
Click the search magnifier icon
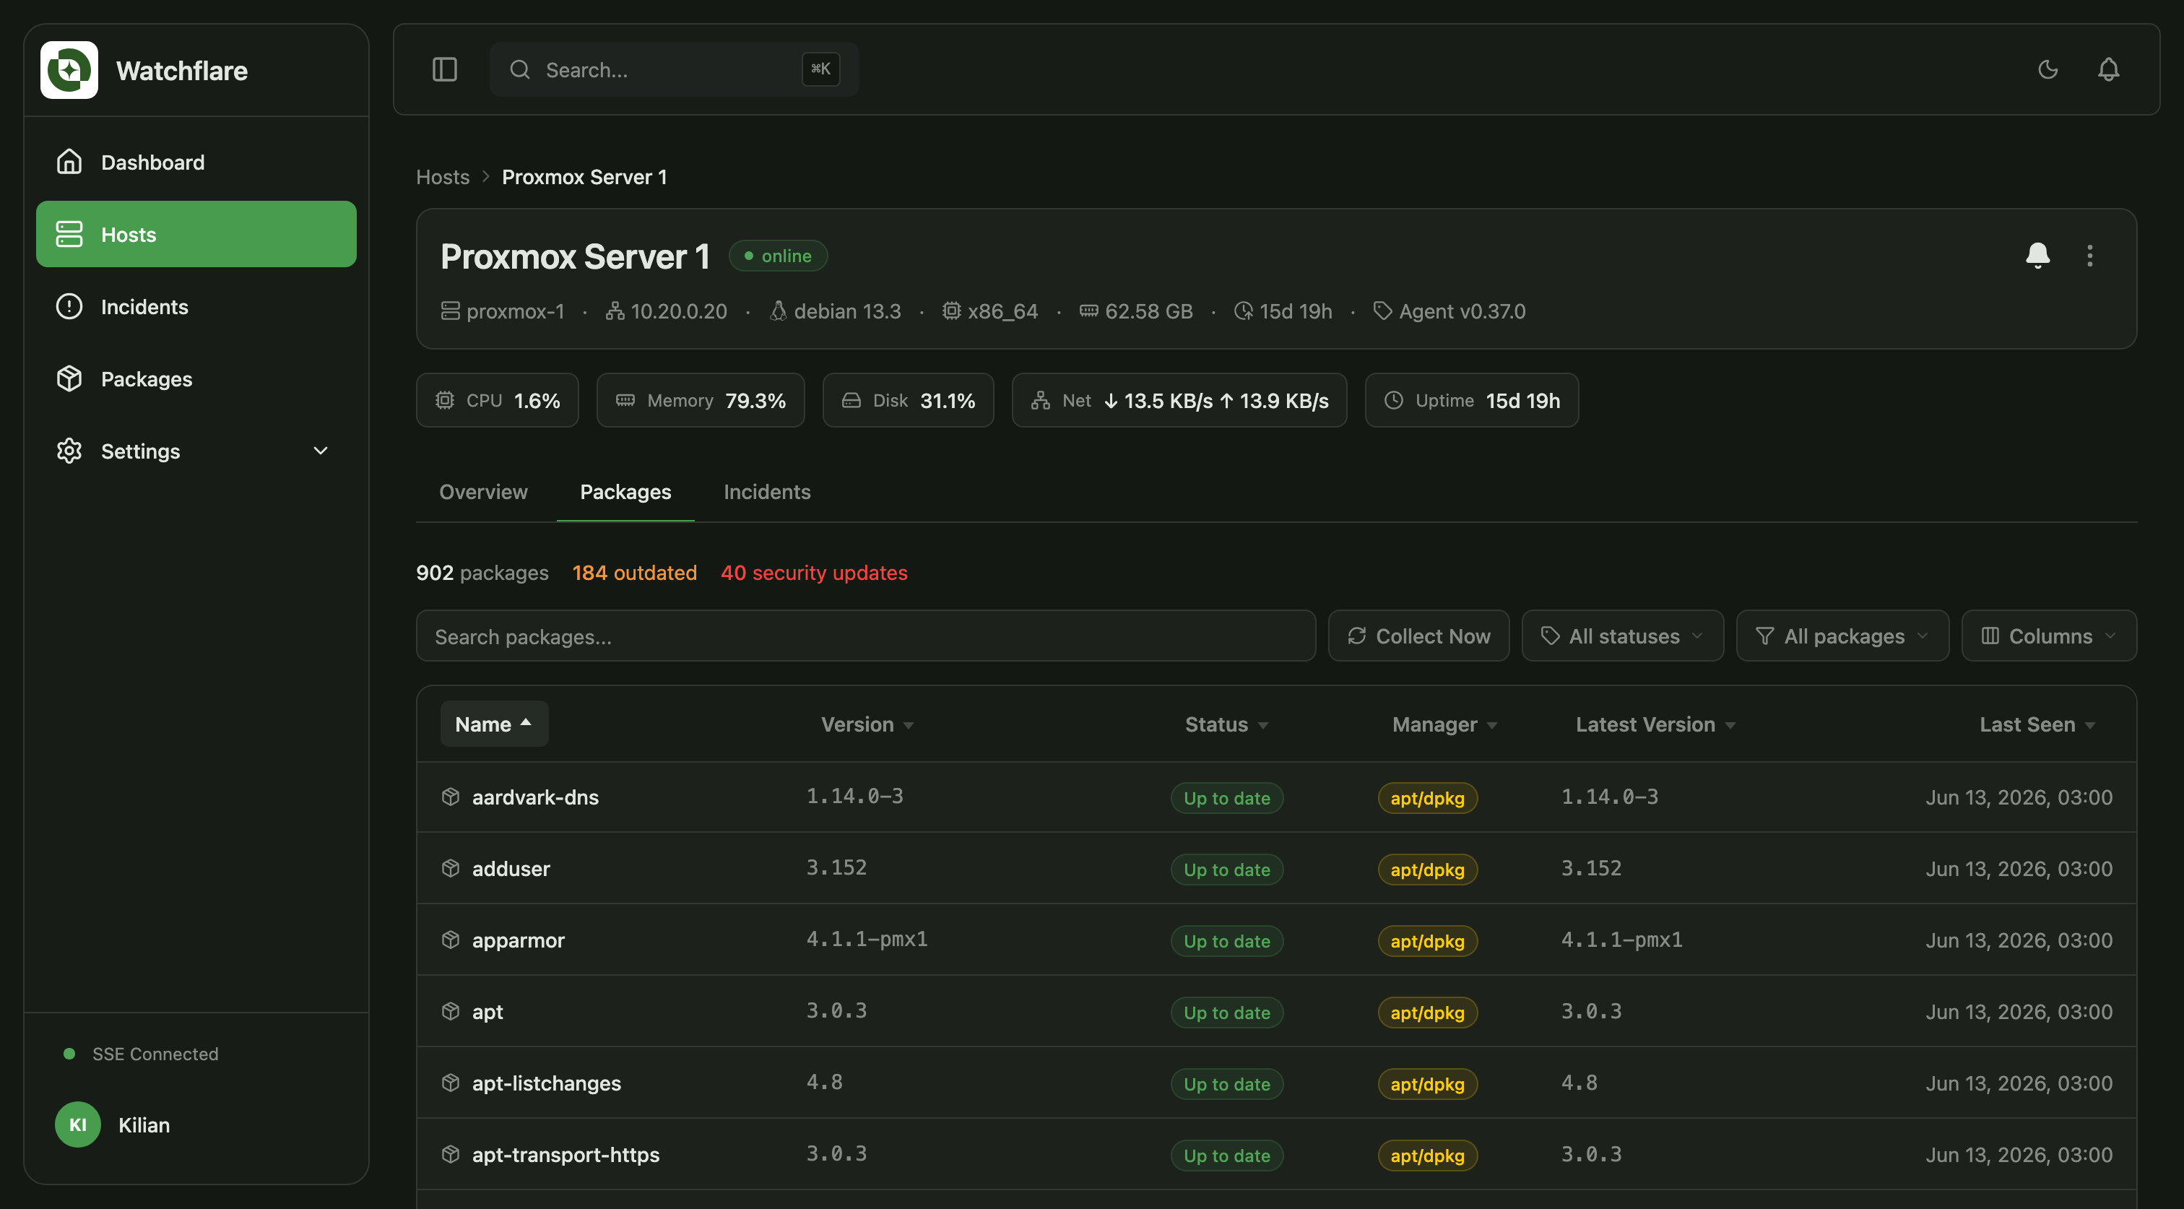click(x=520, y=69)
